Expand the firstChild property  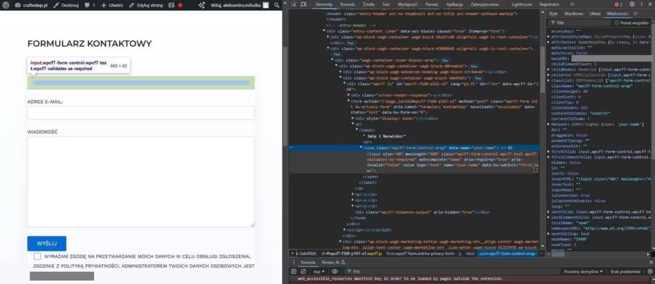pyautogui.click(x=548, y=151)
